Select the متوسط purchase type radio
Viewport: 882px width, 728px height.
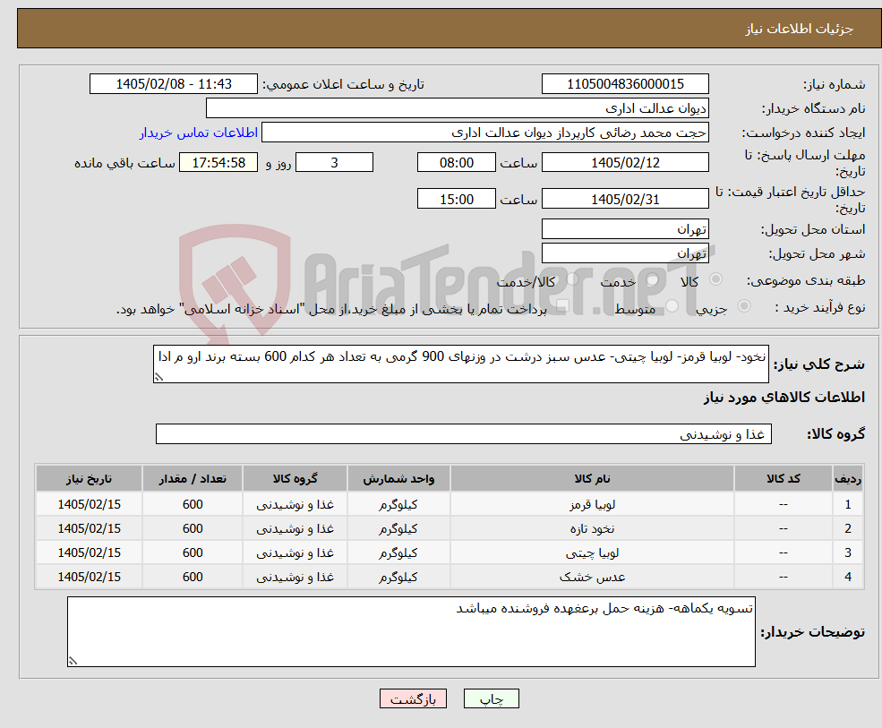point(672,306)
